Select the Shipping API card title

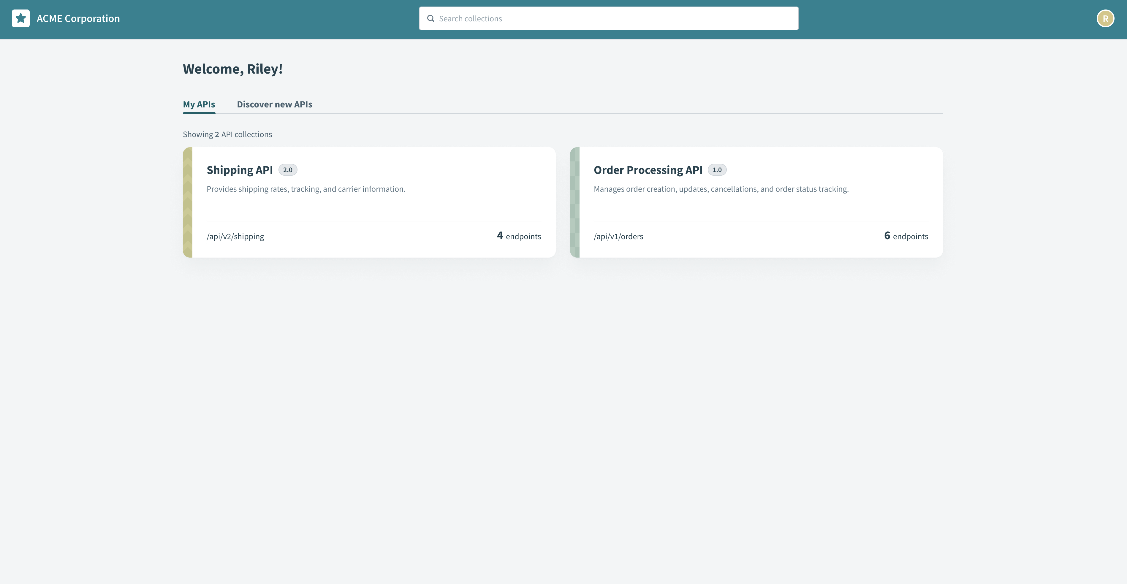point(239,170)
